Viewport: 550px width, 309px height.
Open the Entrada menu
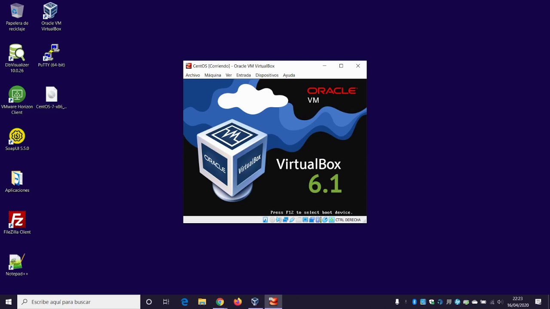pos(243,75)
